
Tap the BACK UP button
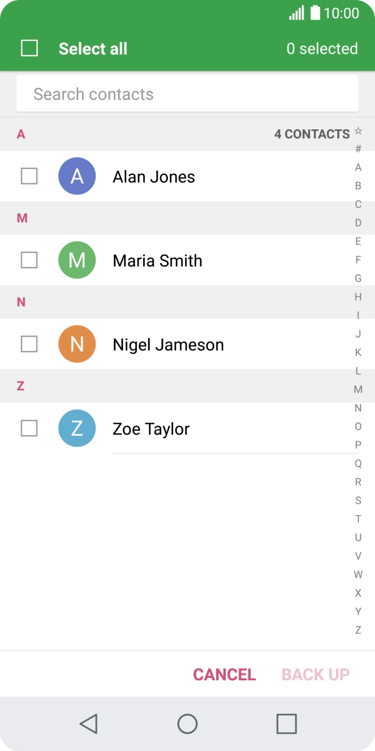click(315, 675)
